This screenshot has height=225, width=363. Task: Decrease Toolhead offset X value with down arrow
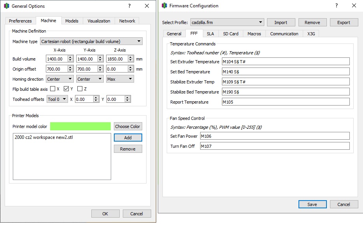coord(96,101)
